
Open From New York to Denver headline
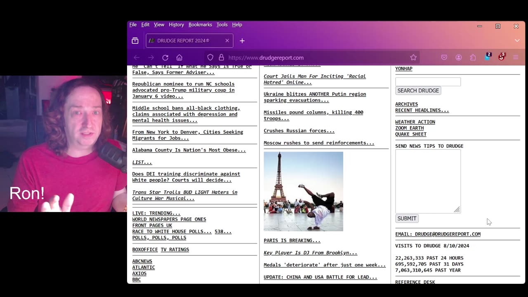click(188, 135)
